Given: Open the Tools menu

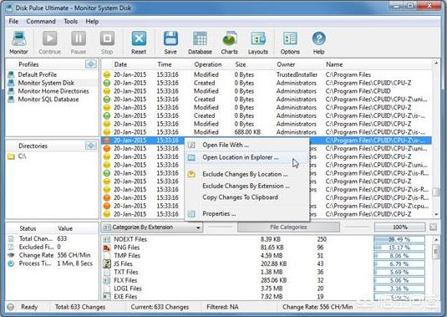Looking at the screenshot, I should point(70,22).
